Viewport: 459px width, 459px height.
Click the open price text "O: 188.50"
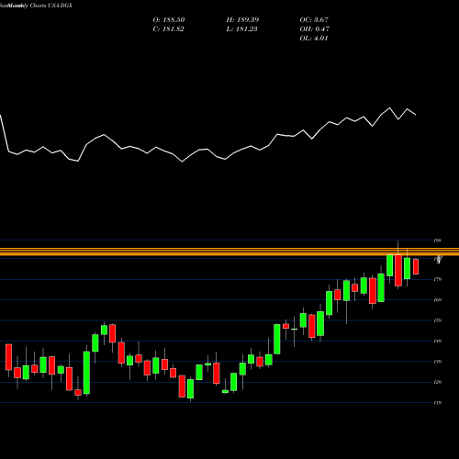point(169,20)
